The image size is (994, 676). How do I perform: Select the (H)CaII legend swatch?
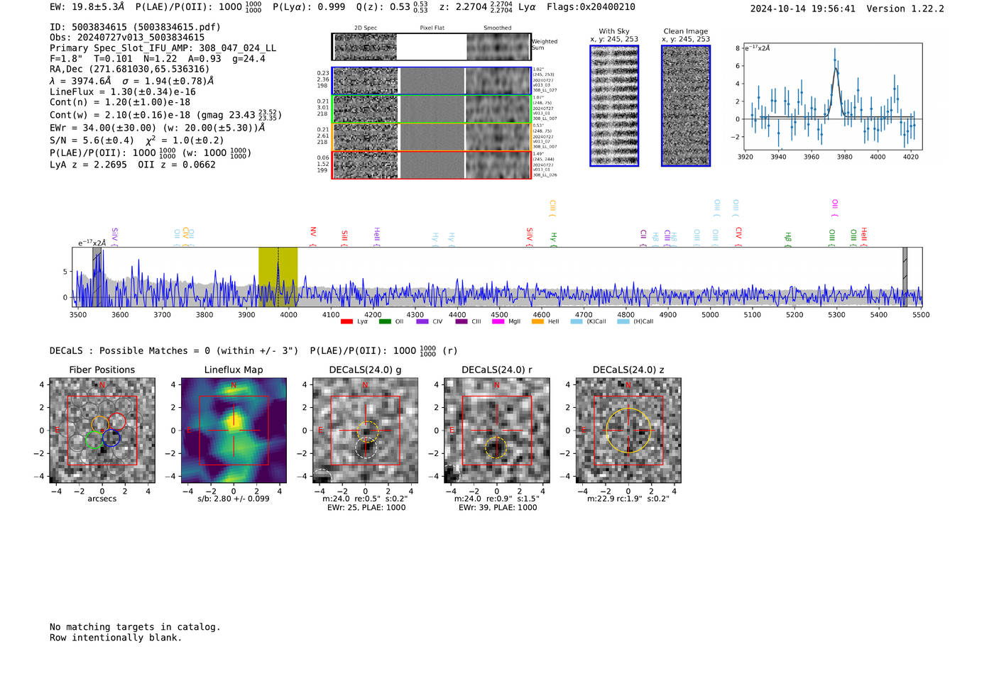[623, 322]
